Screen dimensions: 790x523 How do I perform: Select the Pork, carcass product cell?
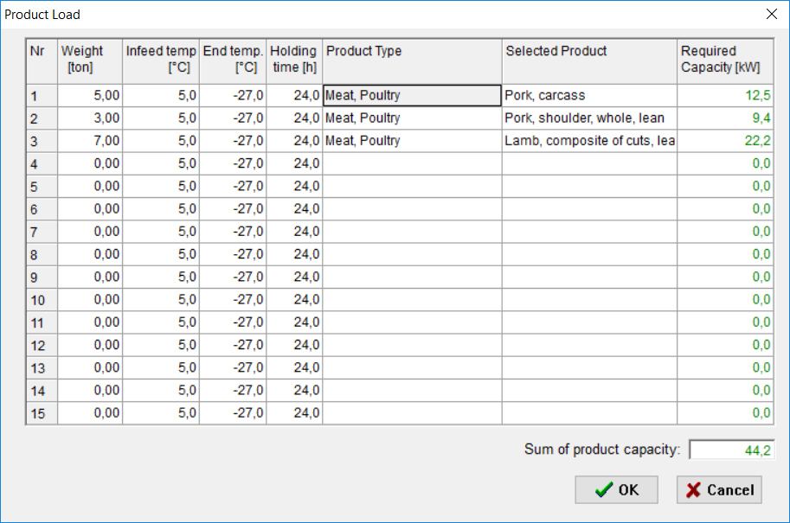click(589, 95)
